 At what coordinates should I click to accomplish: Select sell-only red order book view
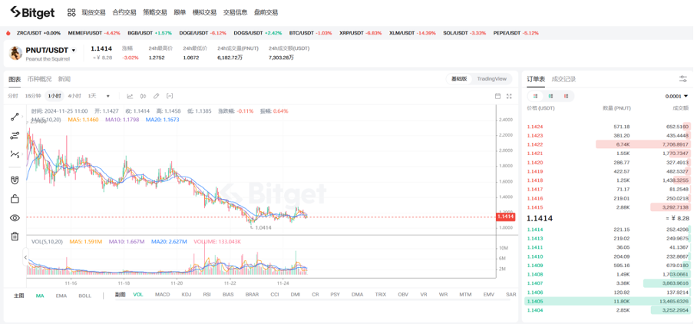point(566,96)
